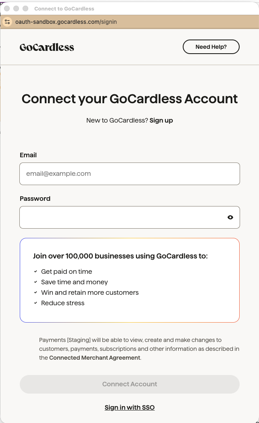Minimize the Connect to GoCardless window
The width and height of the screenshot is (259, 423).
16,8
